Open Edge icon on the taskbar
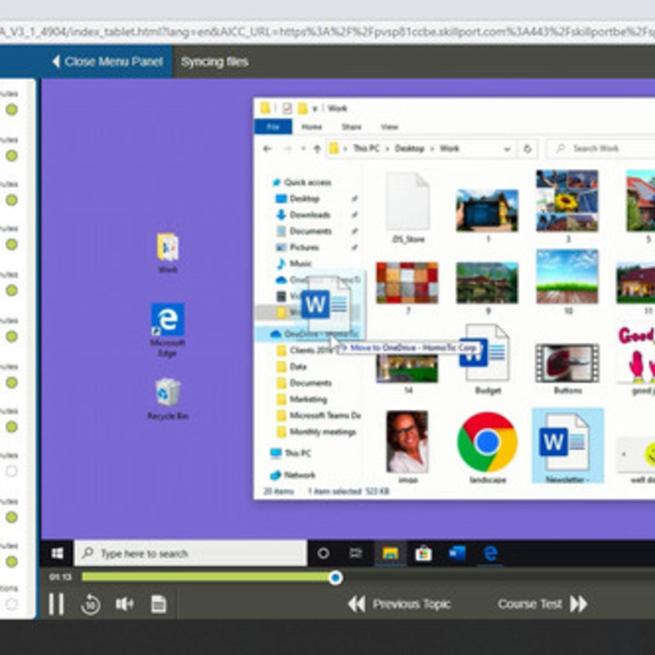 click(490, 553)
